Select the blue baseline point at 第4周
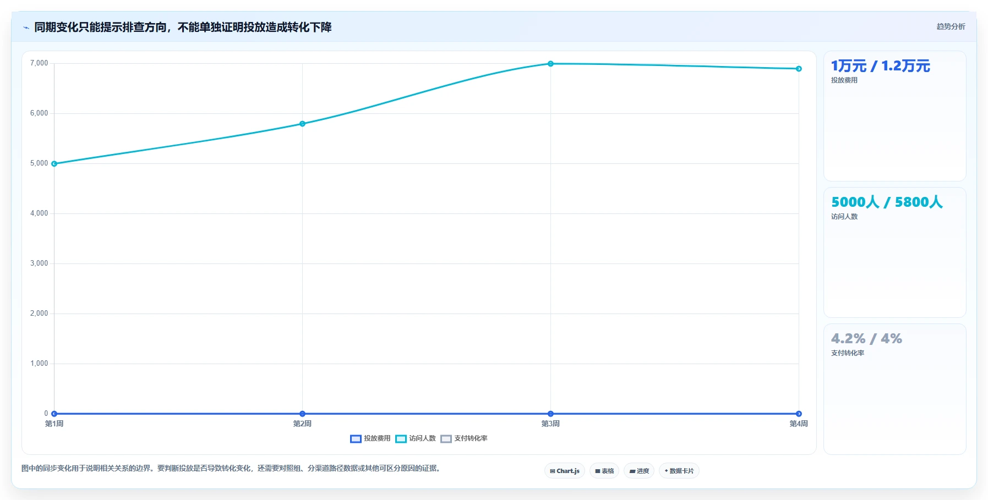The width and height of the screenshot is (988, 500). click(799, 414)
